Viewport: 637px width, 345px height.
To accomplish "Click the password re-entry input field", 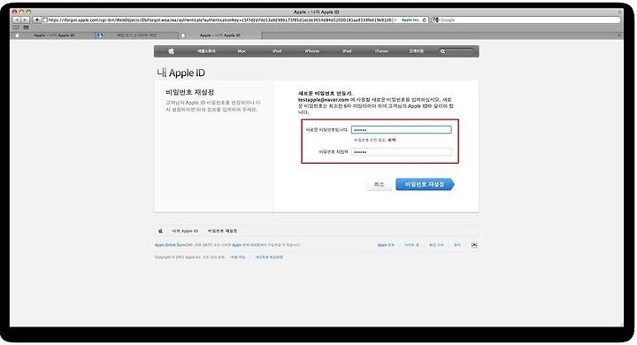I will click(x=402, y=152).
